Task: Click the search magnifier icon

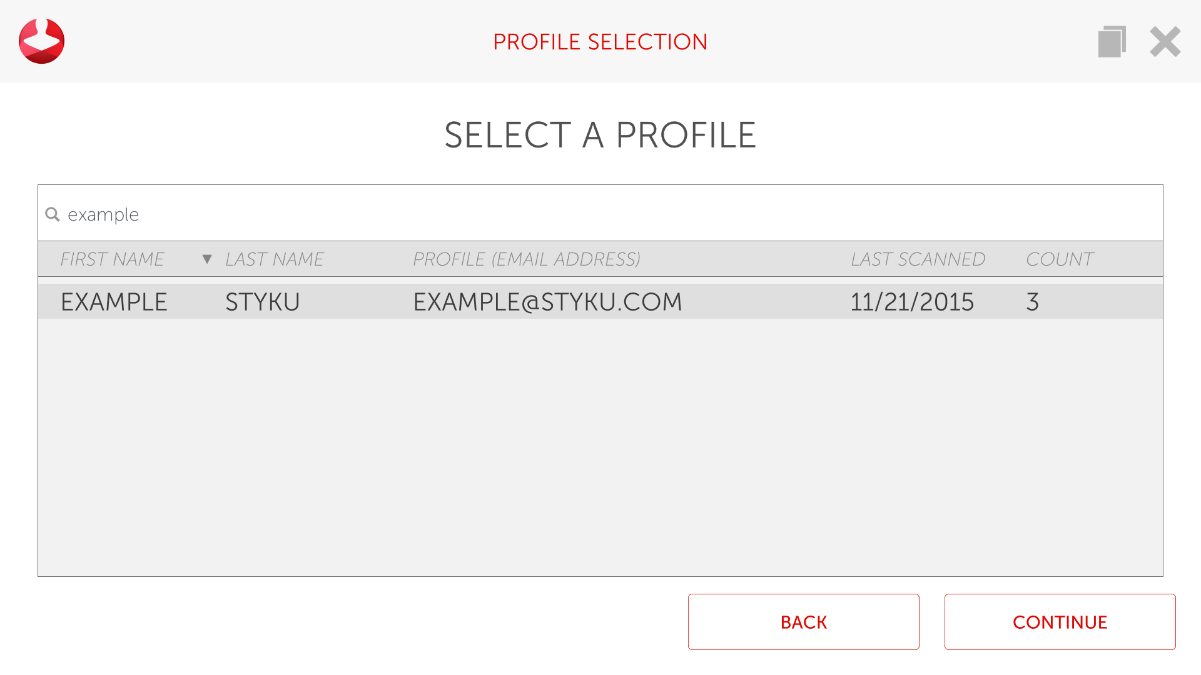Action: (53, 214)
